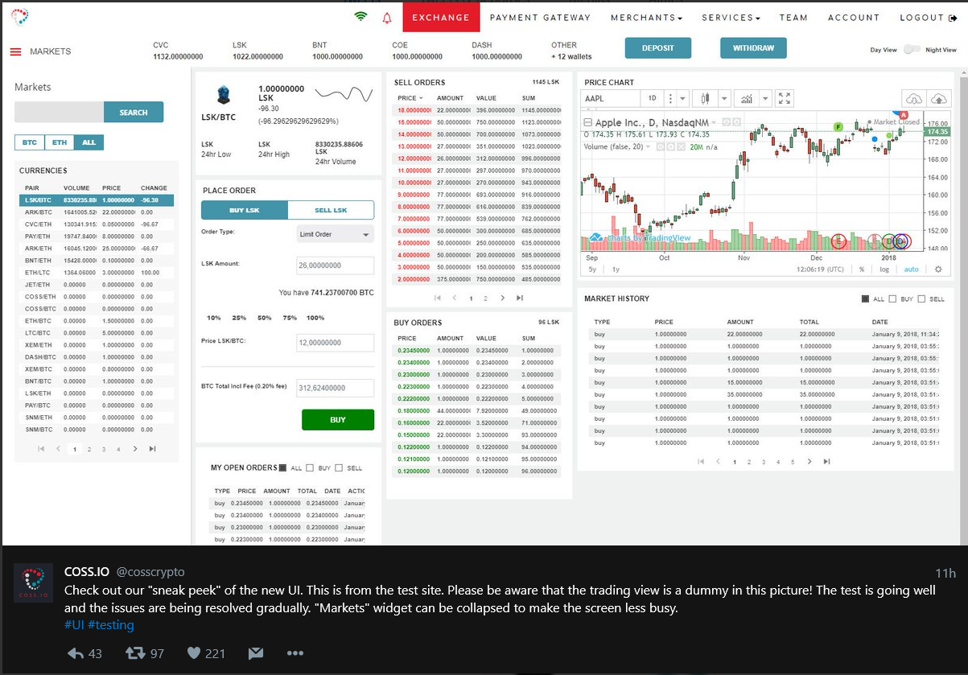Open the Services dropdown menu
This screenshot has width=968, height=675.
point(731,18)
